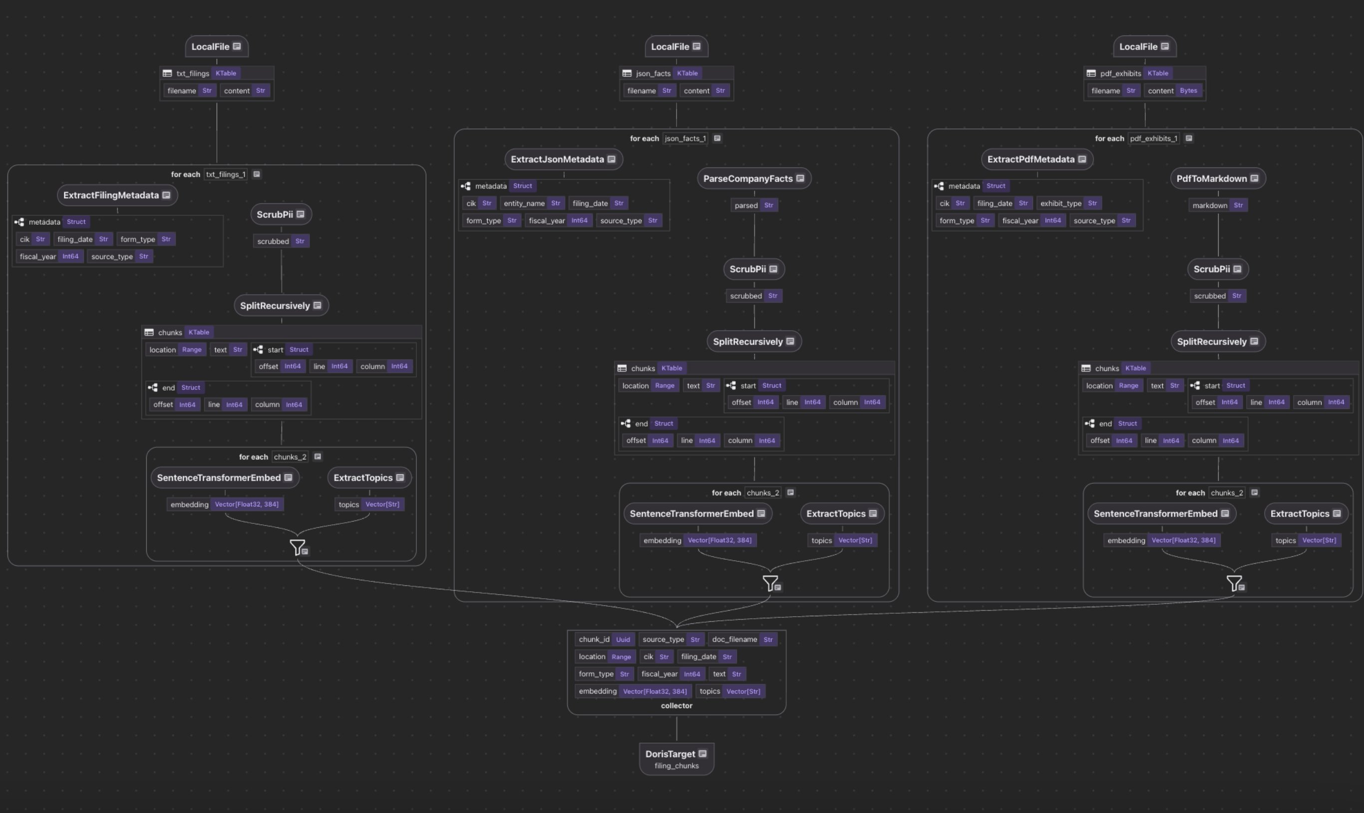Open details icon on ParseCompanyFacts node
The height and width of the screenshot is (813, 1364).
(800, 178)
